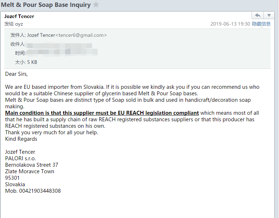
Task: Click the mobile number 00421903448308
Action: pos(40,191)
